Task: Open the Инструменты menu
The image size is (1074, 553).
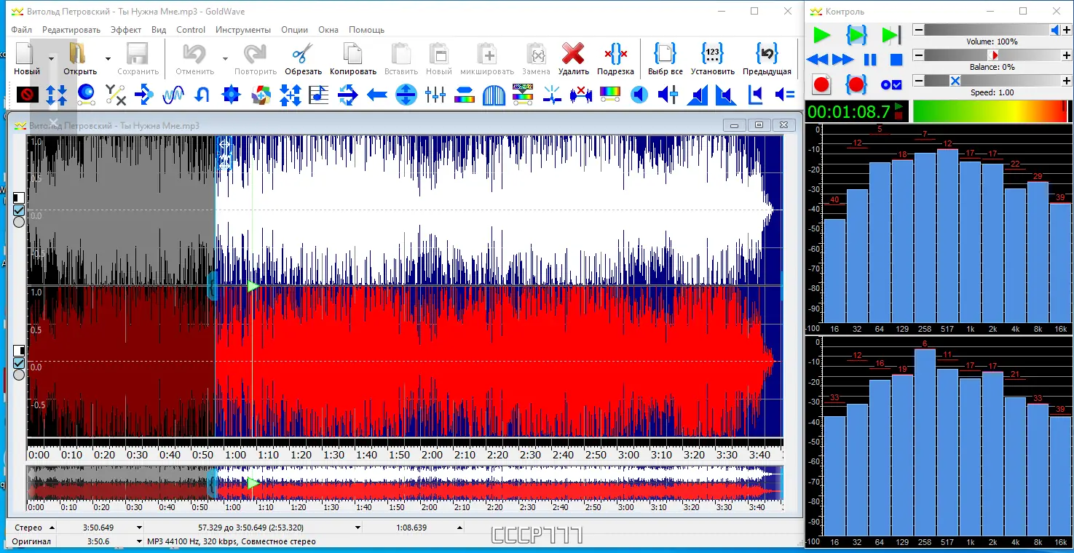Action: [x=243, y=30]
